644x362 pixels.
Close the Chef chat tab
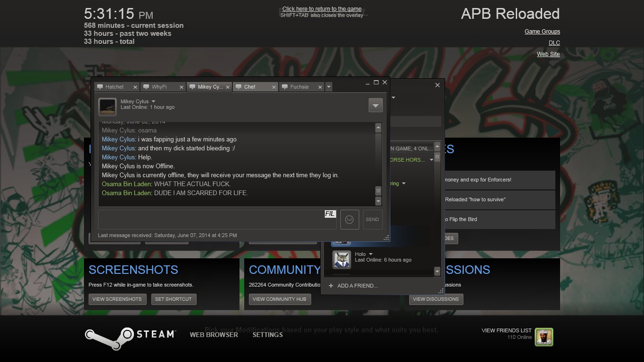[273, 87]
